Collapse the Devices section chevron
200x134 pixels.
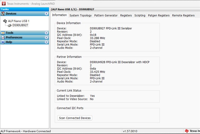[47, 14]
